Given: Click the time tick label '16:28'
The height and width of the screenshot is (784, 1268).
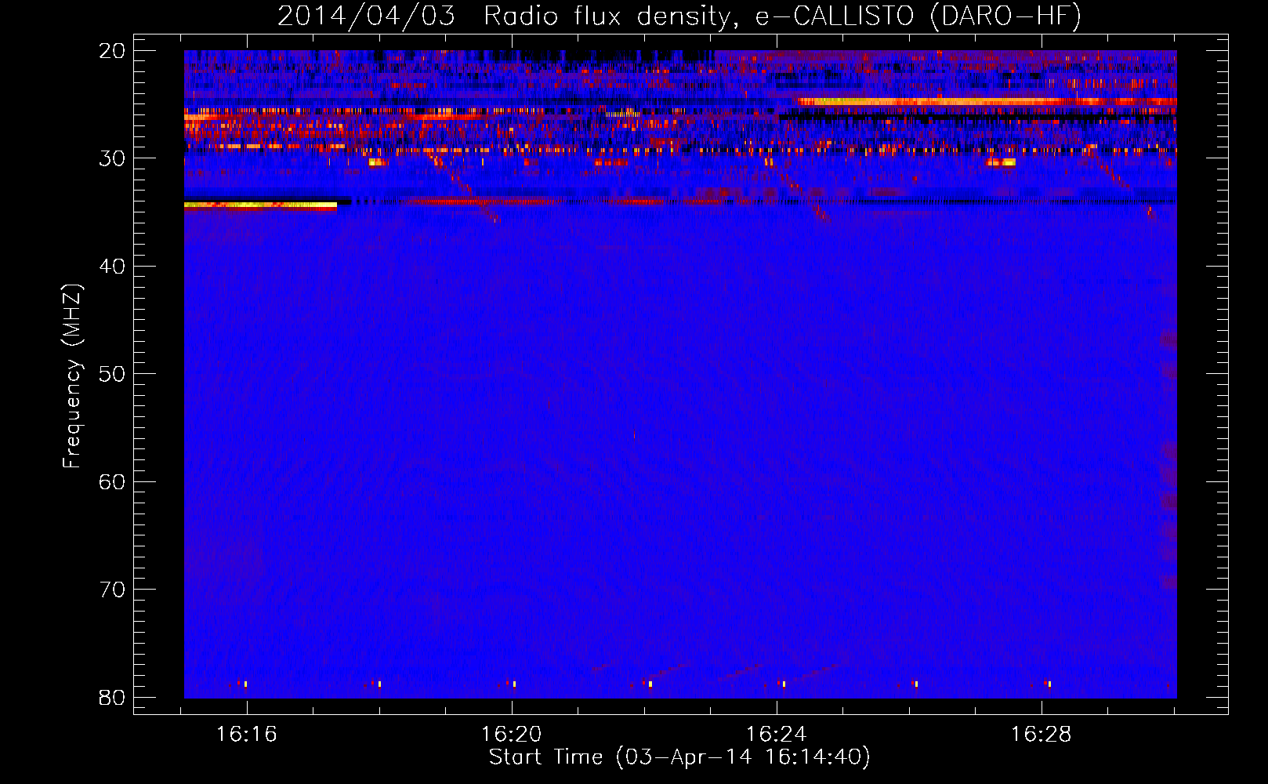Looking at the screenshot, I should [1042, 735].
